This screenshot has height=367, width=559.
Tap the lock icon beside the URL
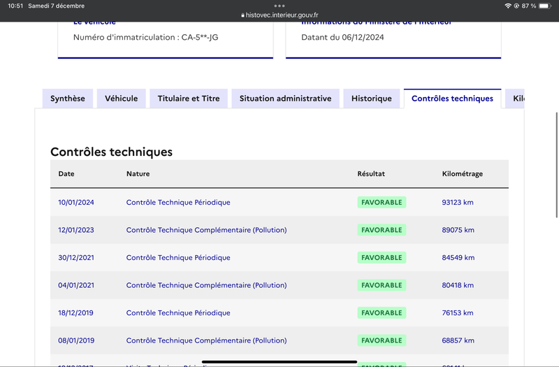pos(242,15)
